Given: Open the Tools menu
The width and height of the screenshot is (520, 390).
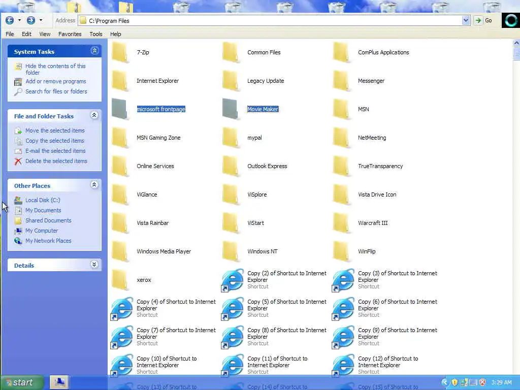Looking at the screenshot, I should pyautogui.click(x=96, y=34).
